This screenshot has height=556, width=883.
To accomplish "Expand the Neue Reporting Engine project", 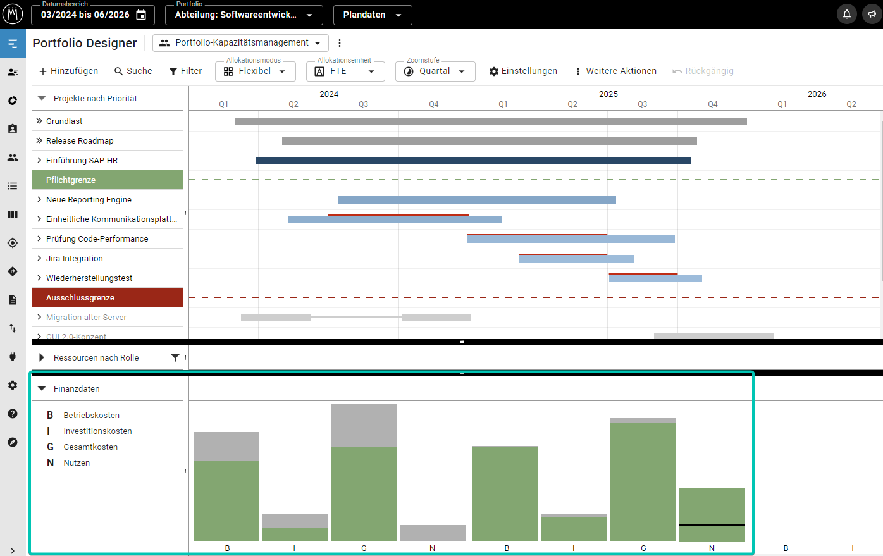I will 39,199.
